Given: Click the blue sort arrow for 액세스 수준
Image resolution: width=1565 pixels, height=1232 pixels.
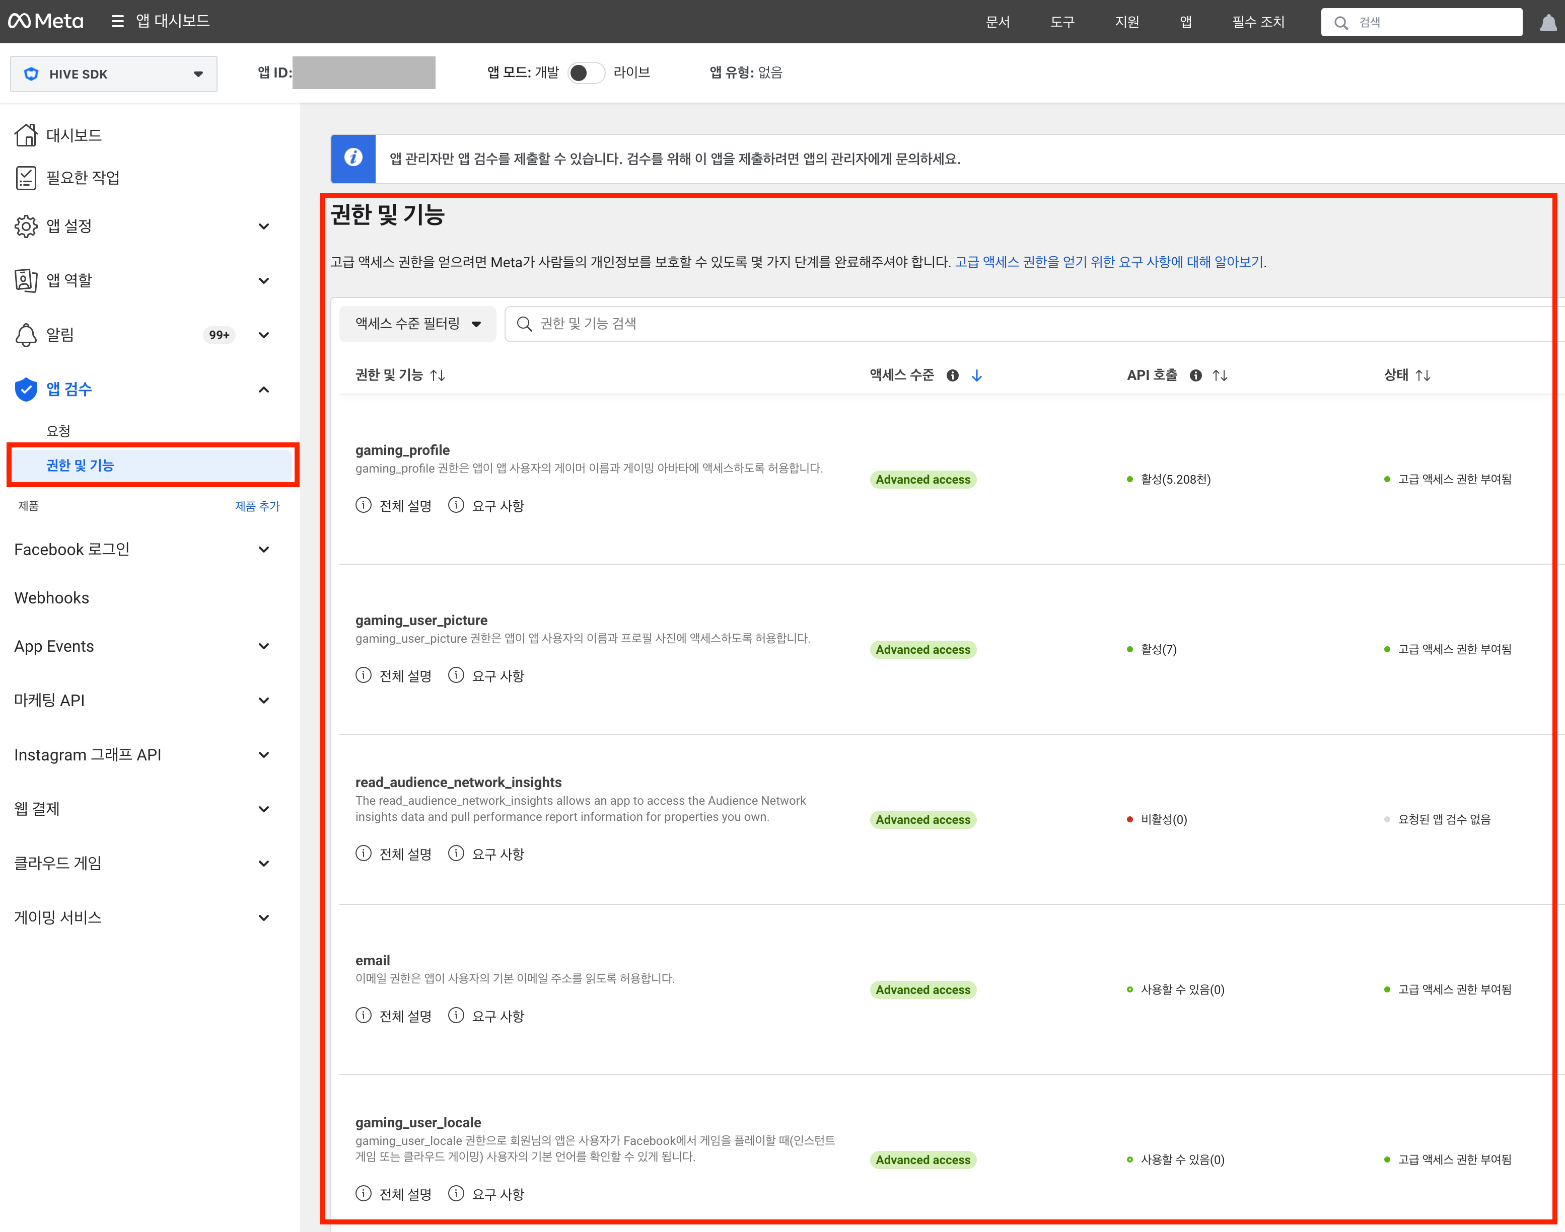Looking at the screenshot, I should pyautogui.click(x=977, y=375).
